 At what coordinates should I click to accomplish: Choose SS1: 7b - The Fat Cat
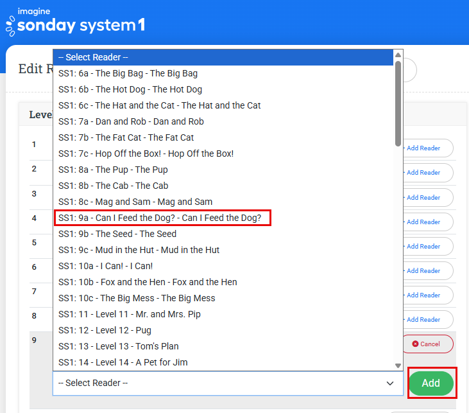tap(223, 137)
